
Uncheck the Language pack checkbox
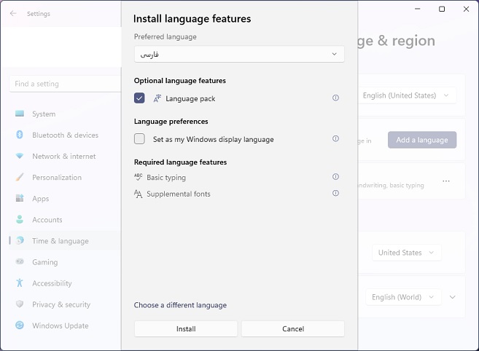coord(139,98)
